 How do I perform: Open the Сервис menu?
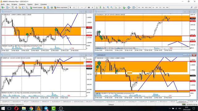click(x=30, y=4)
